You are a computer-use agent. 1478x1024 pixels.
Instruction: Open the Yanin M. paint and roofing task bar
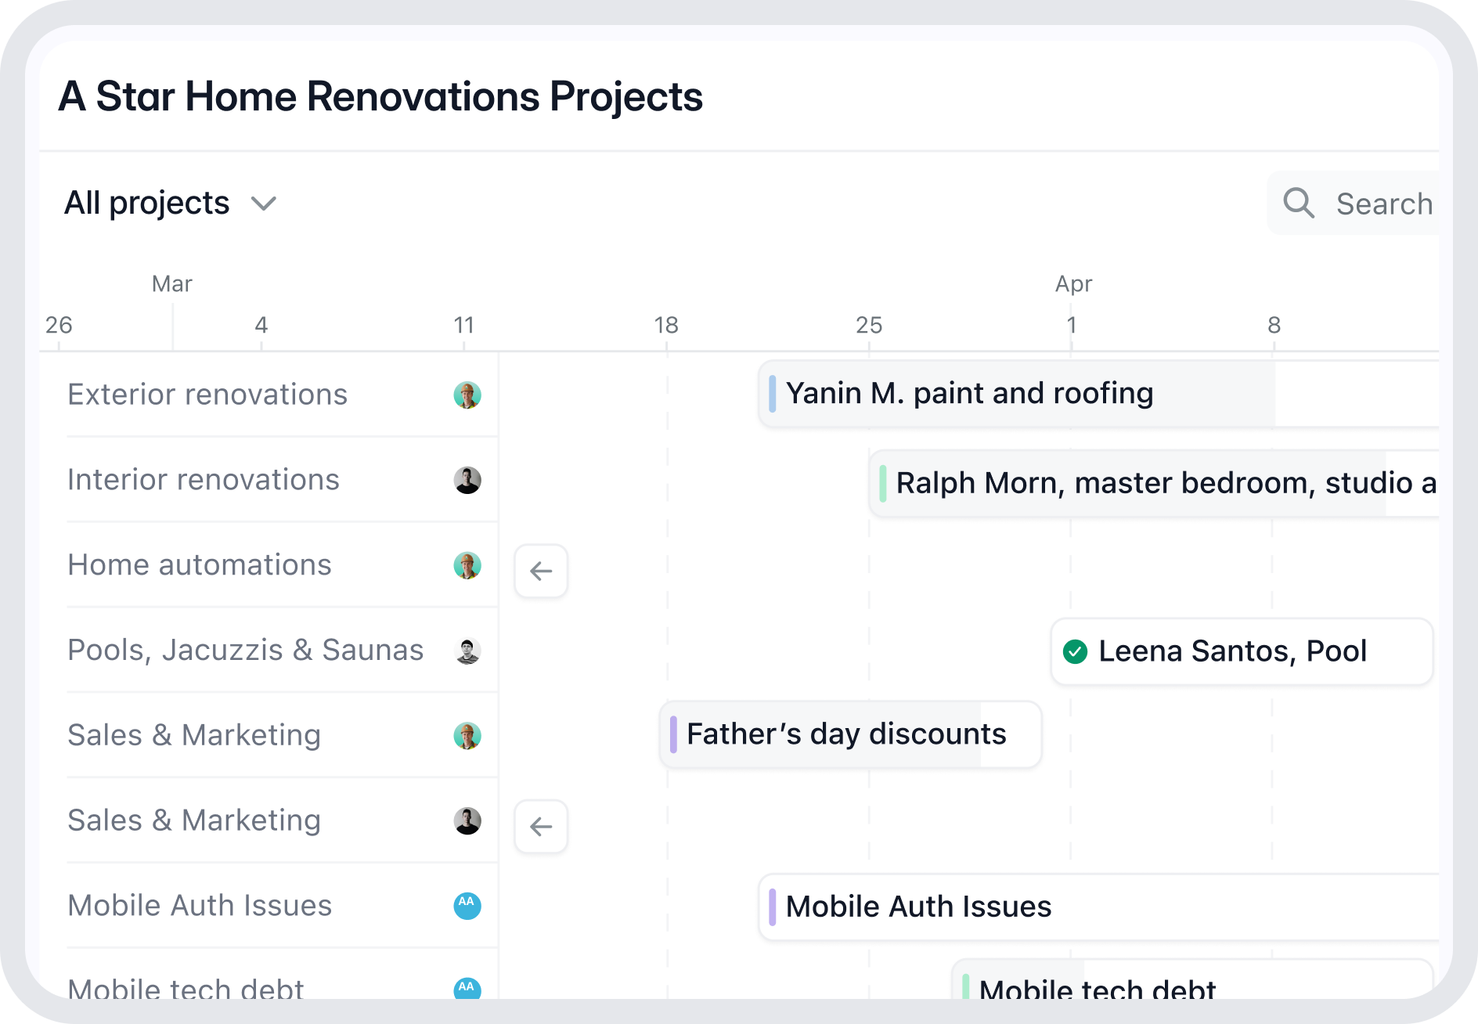coord(969,393)
